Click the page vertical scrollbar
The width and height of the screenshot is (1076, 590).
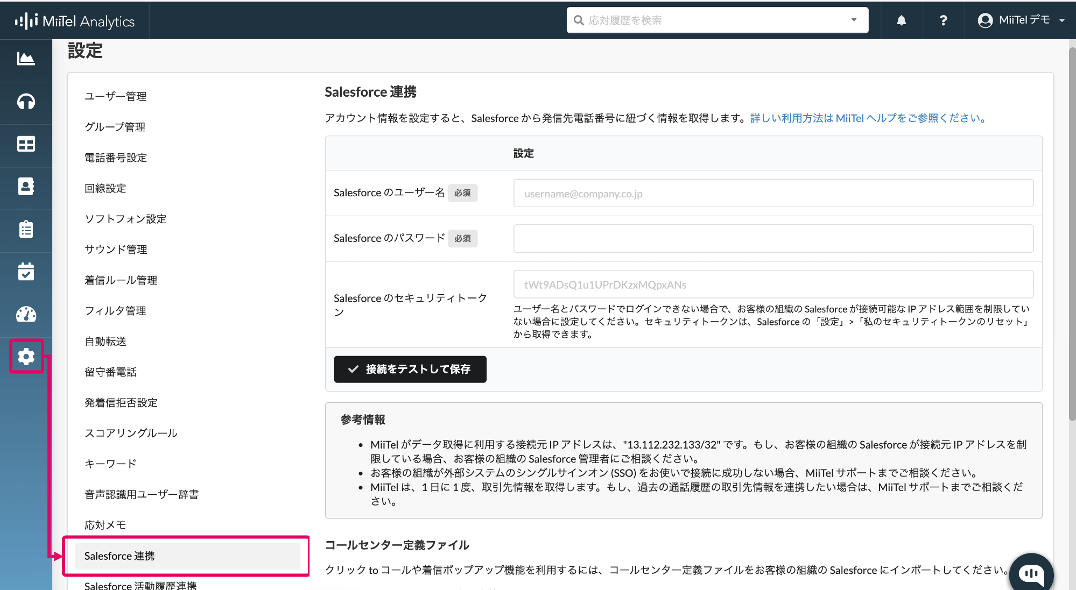pyautogui.click(x=1072, y=234)
